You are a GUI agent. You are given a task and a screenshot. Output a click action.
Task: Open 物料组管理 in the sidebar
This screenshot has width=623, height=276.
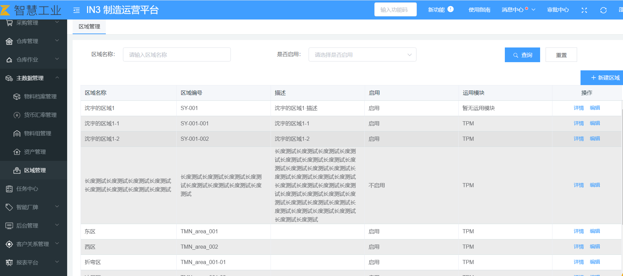point(37,134)
